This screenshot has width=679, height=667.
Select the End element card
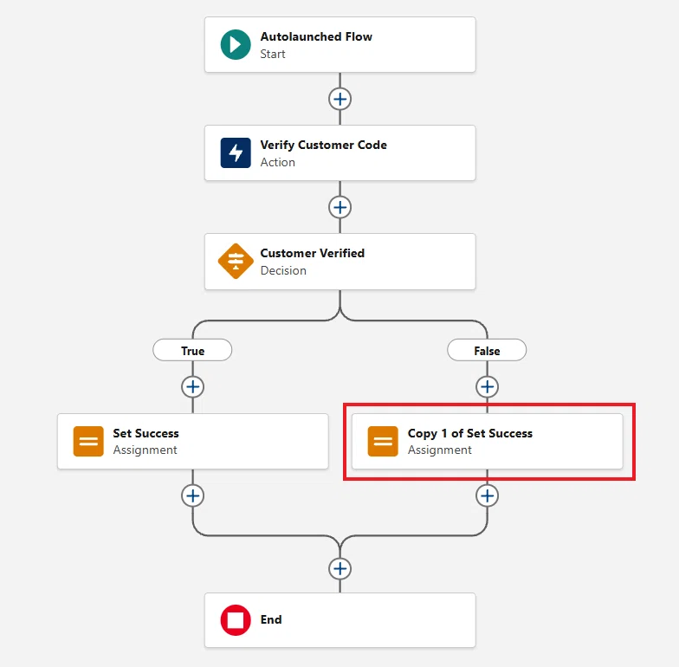(x=339, y=620)
